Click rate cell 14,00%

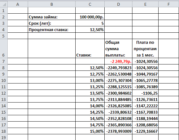tap(90, 106)
